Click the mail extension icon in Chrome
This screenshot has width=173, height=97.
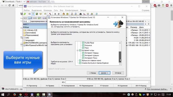(x=159, y=5)
